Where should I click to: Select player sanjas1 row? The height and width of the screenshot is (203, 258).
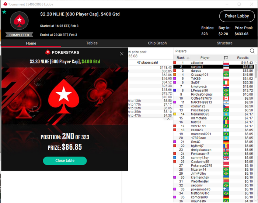point(213,67)
